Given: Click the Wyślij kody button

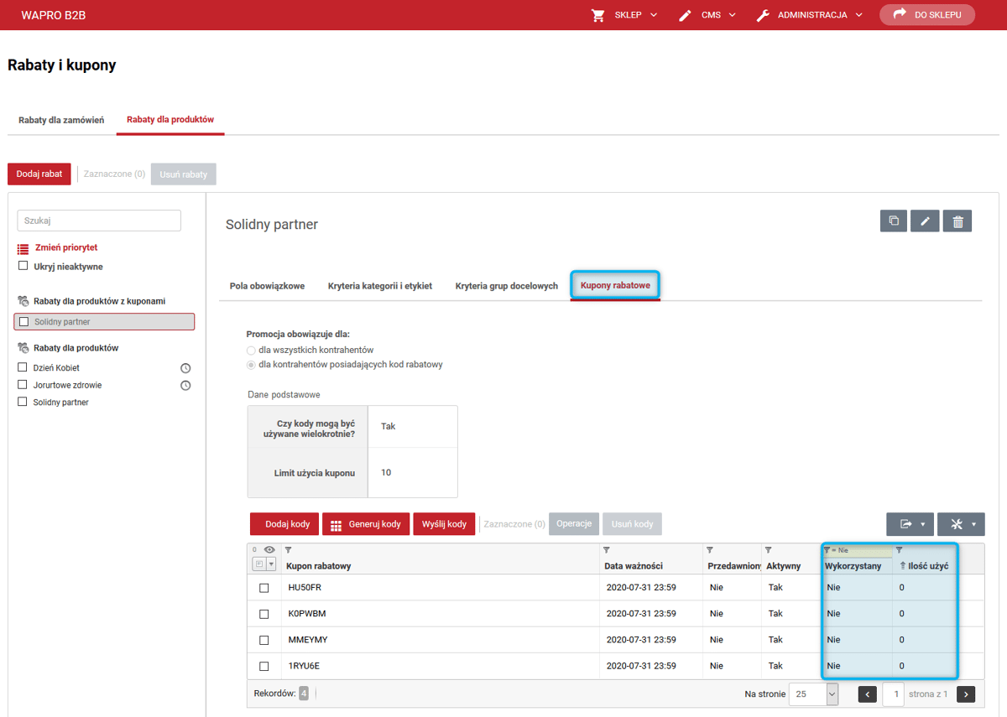Looking at the screenshot, I should point(444,524).
